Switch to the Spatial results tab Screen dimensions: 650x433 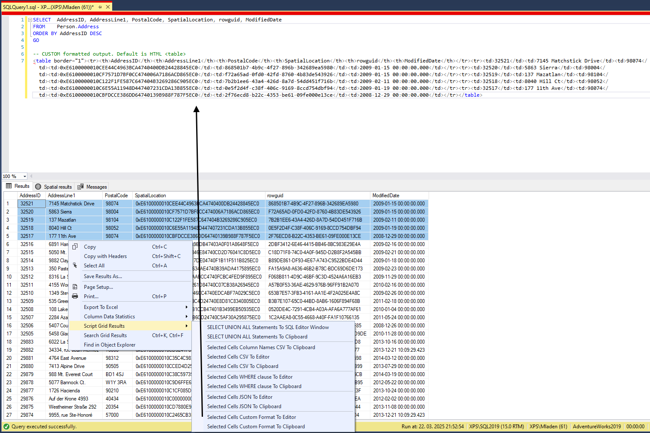tap(54, 187)
